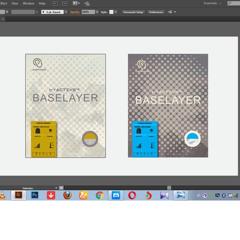Screen dimensions: 240x240
Task: Open the View menu
Action: click(14, 3)
